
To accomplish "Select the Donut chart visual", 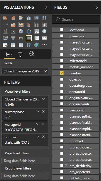I will 29,31.
